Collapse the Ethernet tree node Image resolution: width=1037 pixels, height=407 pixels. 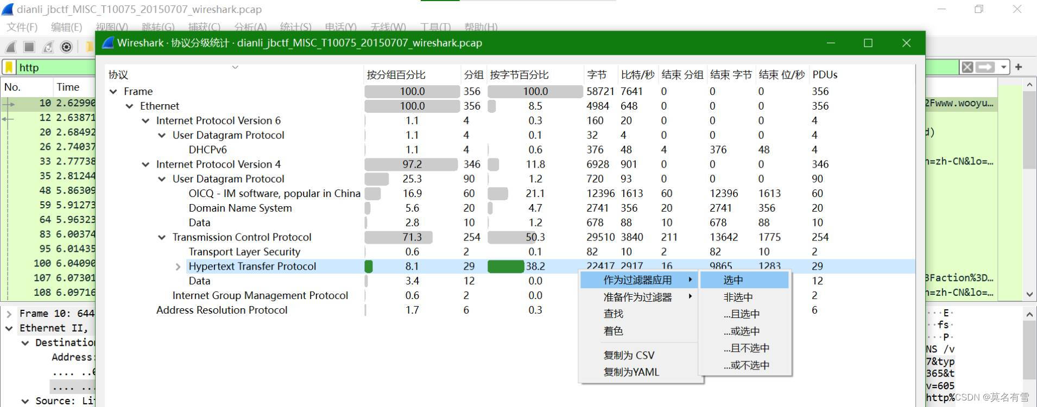130,106
